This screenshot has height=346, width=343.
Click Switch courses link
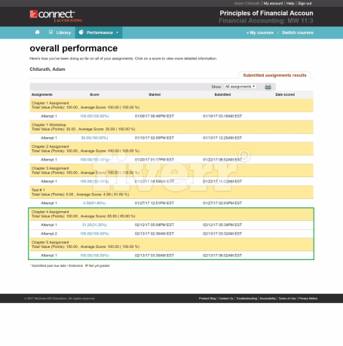click(x=298, y=32)
